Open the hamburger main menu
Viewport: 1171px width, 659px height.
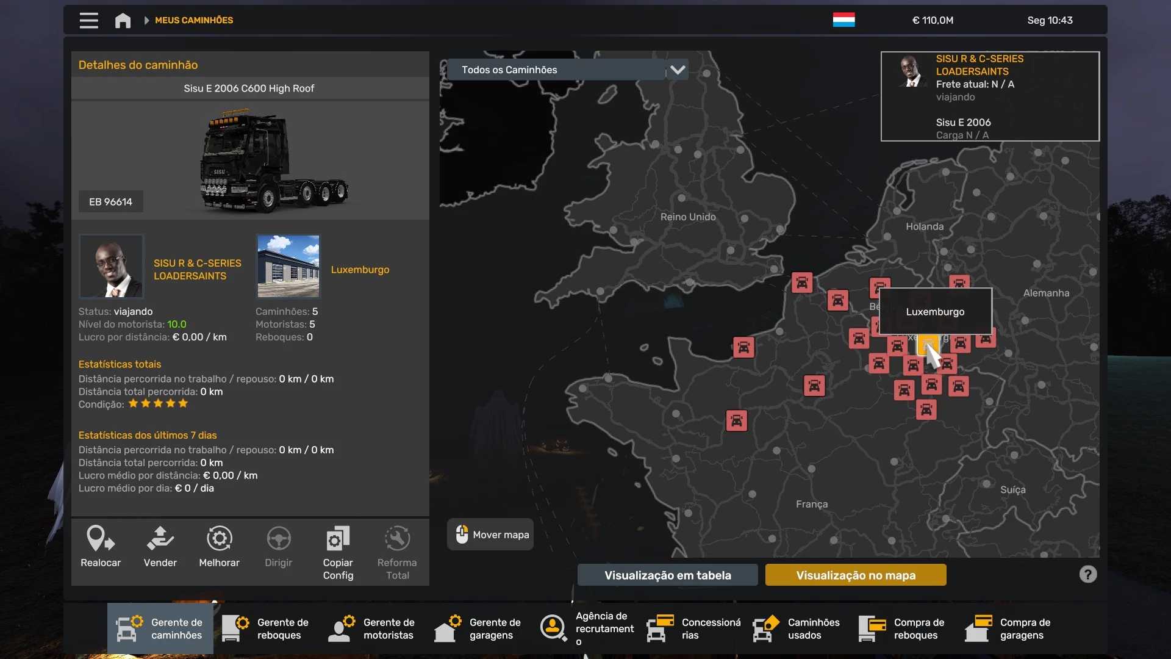[x=88, y=21]
